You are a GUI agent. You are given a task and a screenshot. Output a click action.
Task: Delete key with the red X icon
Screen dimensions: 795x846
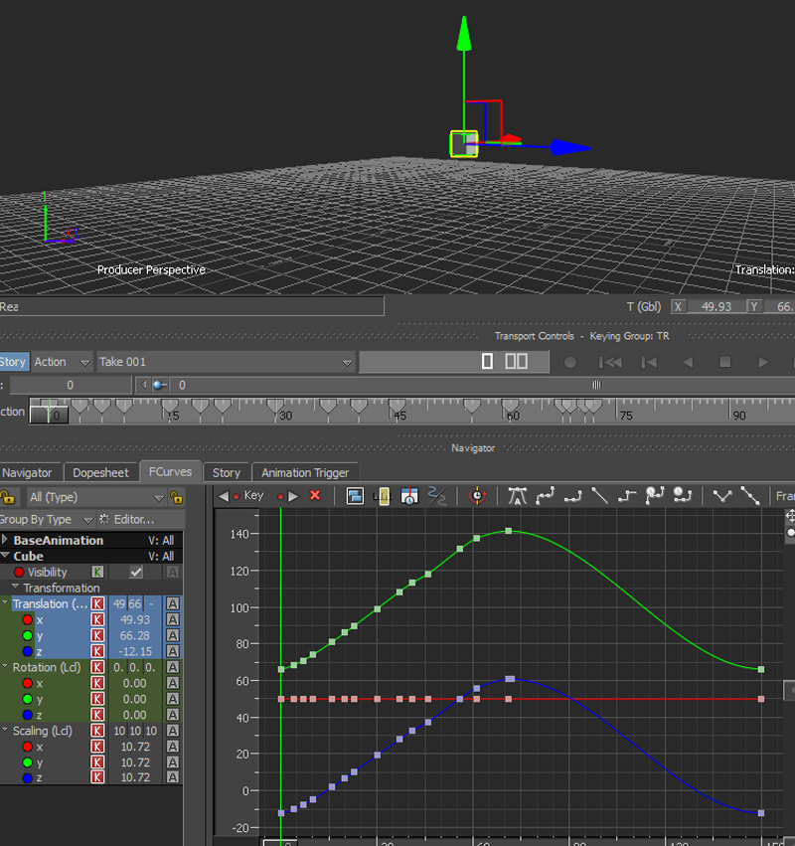[x=315, y=495]
